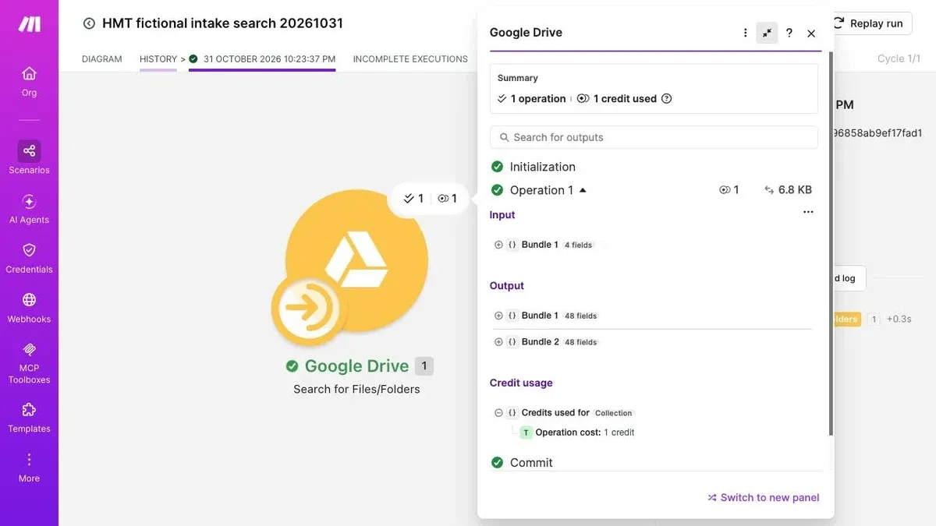Click Switch to new panel link

tap(764, 497)
